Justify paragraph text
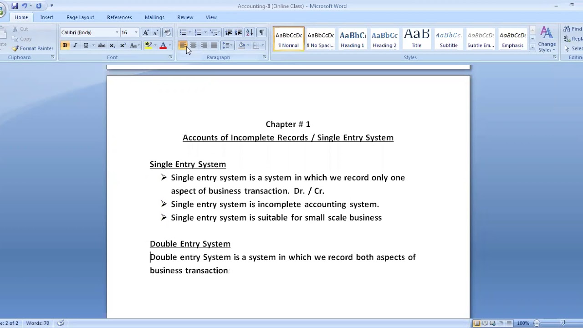583x328 pixels. pos(214,46)
